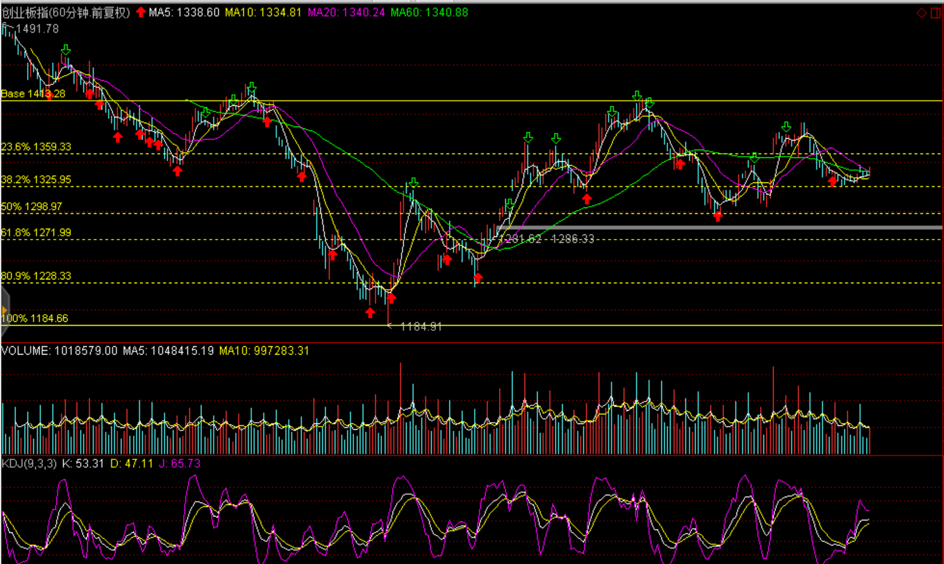The height and width of the screenshot is (564, 944).
Task: Click the 50% 1298.97 retracement label
Action: (x=32, y=207)
